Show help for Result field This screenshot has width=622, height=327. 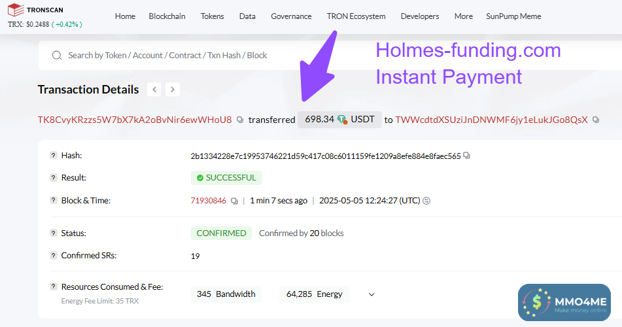(53, 177)
